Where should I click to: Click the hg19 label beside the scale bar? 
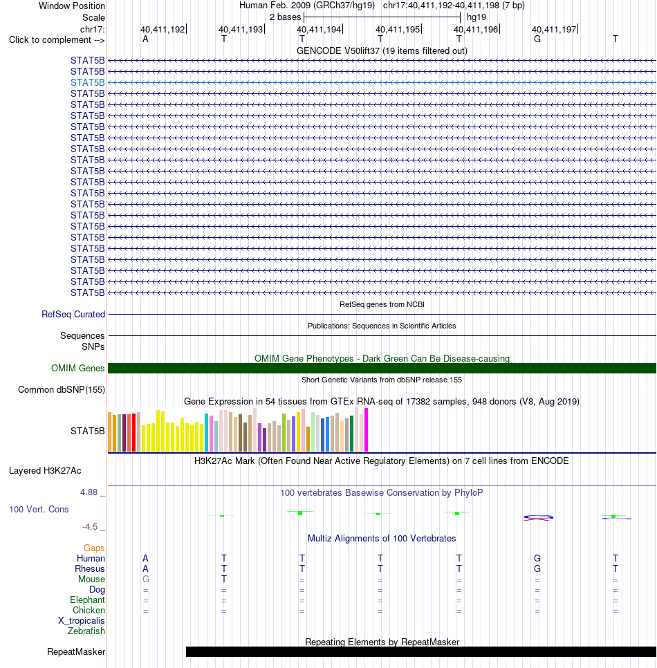[476, 17]
